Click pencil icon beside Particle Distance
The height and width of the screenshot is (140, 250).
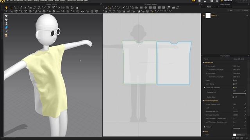point(245,104)
